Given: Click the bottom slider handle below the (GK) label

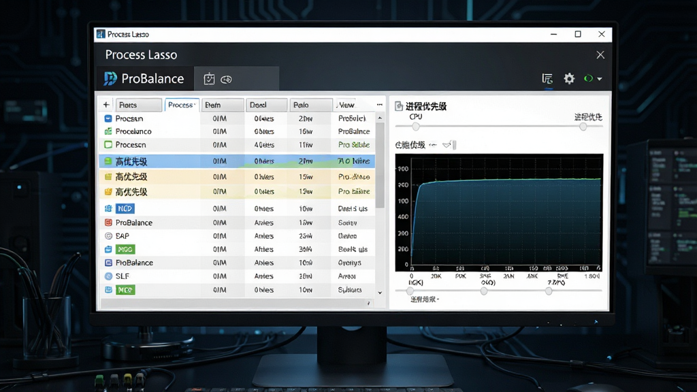Looking at the screenshot, I should tap(410, 291).
